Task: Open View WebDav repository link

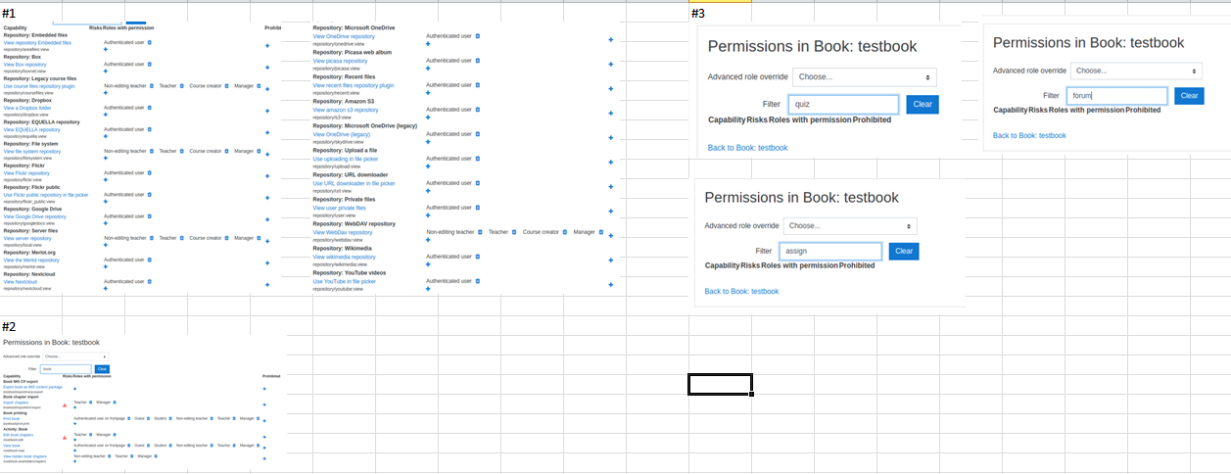Action: [x=343, y=232]
